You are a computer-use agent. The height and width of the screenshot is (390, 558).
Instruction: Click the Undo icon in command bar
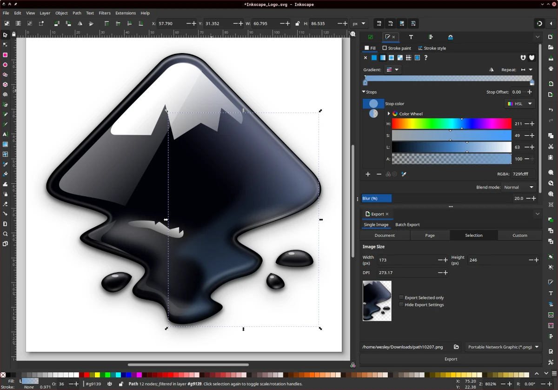pyautogui.click(x=551, y=110)
